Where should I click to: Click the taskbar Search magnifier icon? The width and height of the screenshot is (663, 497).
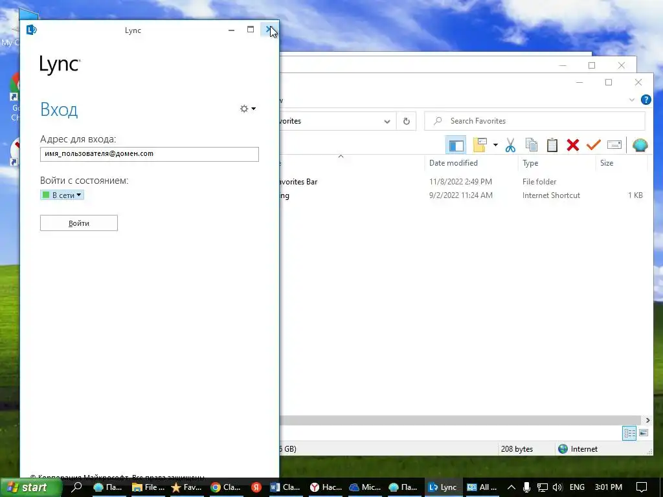(x=76, y=487)
